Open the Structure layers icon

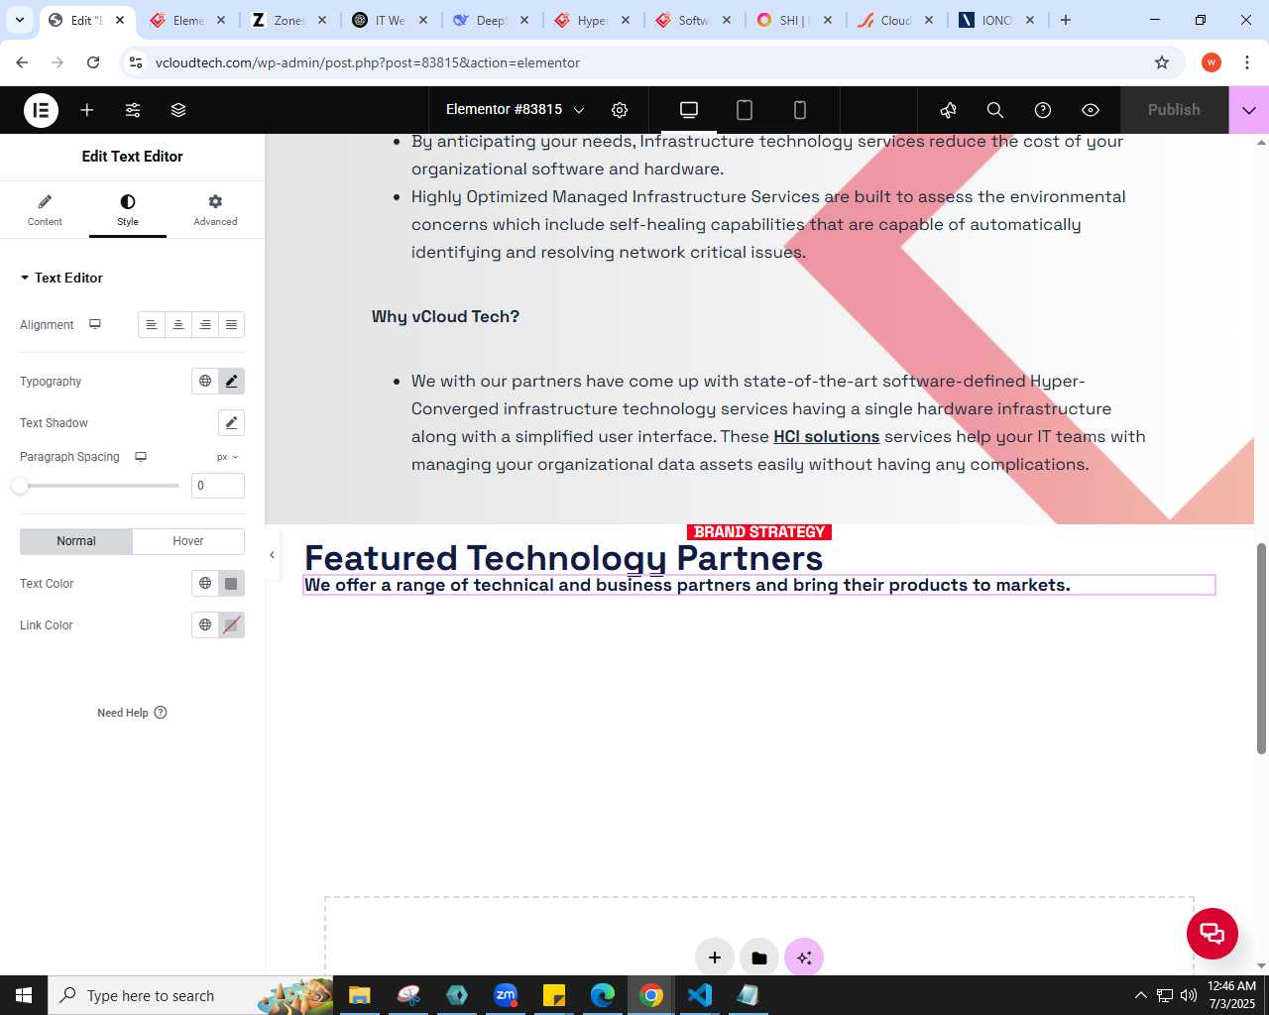click(x=178, y=110)
